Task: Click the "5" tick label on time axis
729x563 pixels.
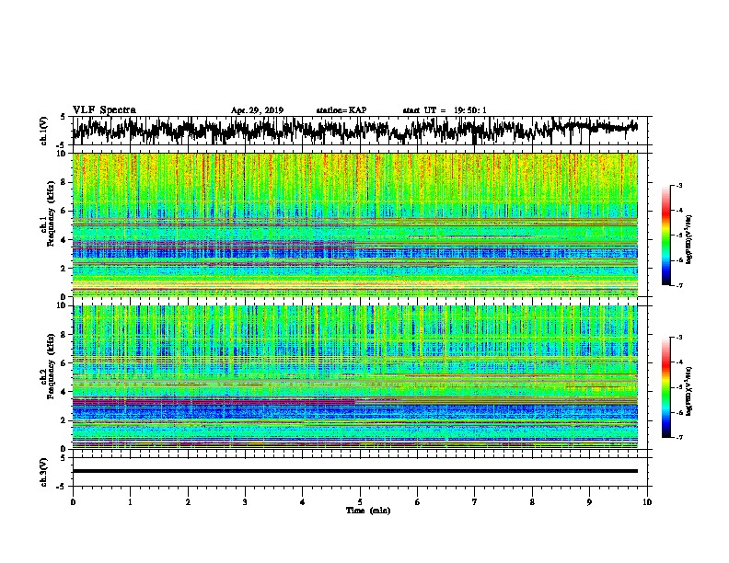Action: pos(360,501)
